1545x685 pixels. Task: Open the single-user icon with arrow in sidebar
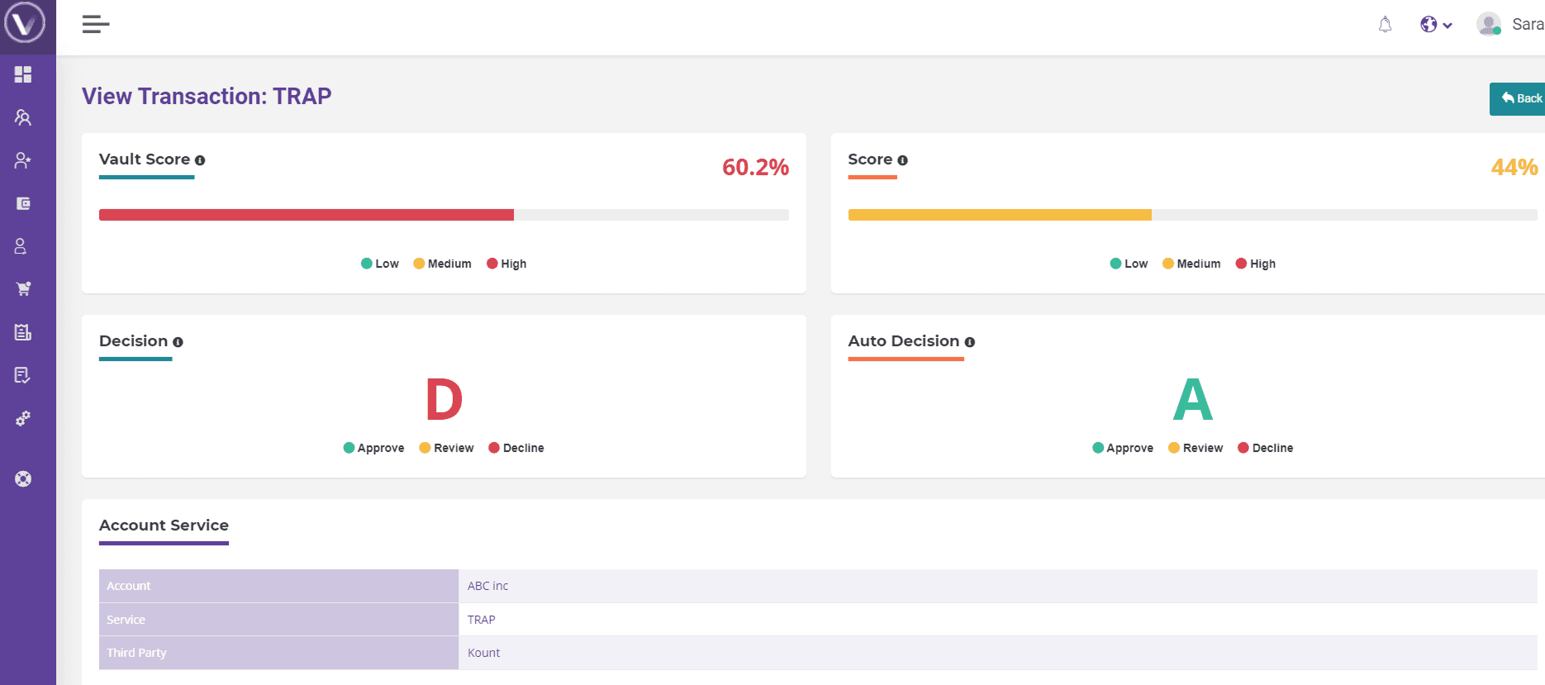click(x=21, y=246)
